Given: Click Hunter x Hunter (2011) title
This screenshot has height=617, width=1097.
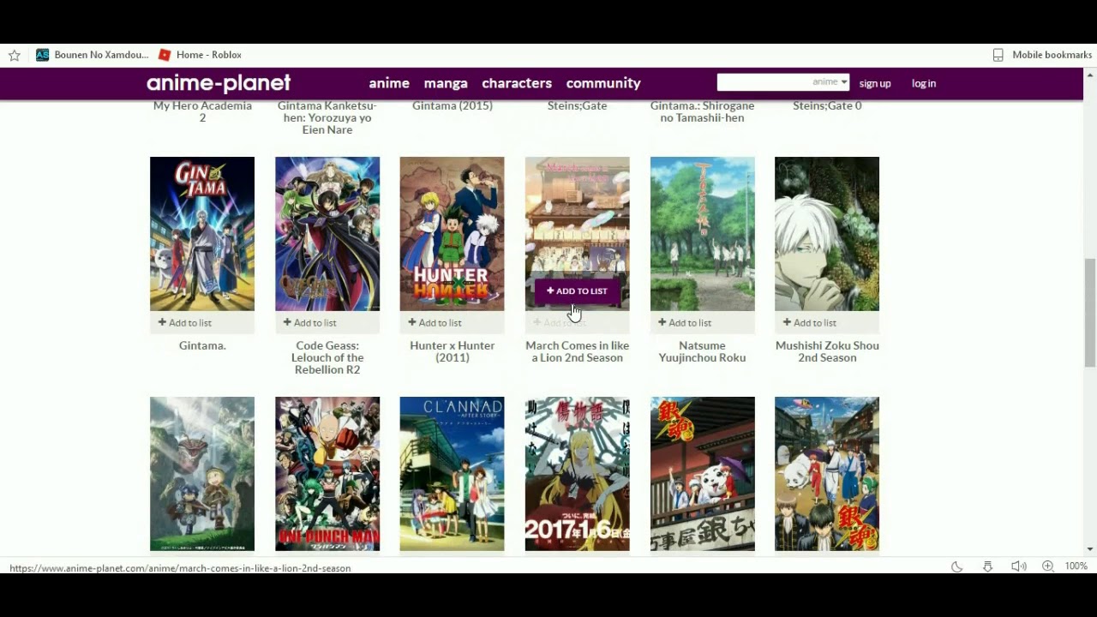Looking at the screenshot, I should [452, 351].
